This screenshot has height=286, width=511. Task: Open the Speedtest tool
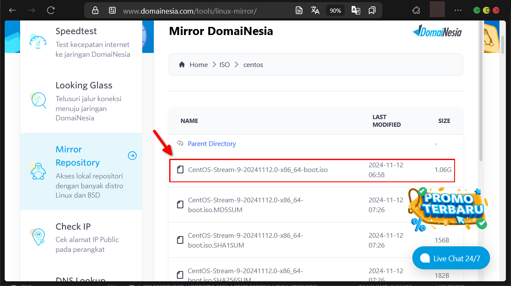76,31
